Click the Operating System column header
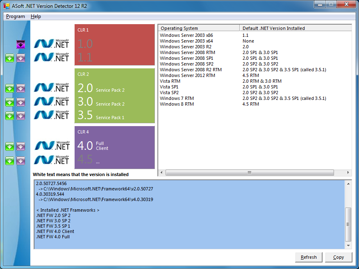 [x=199, y=28]
